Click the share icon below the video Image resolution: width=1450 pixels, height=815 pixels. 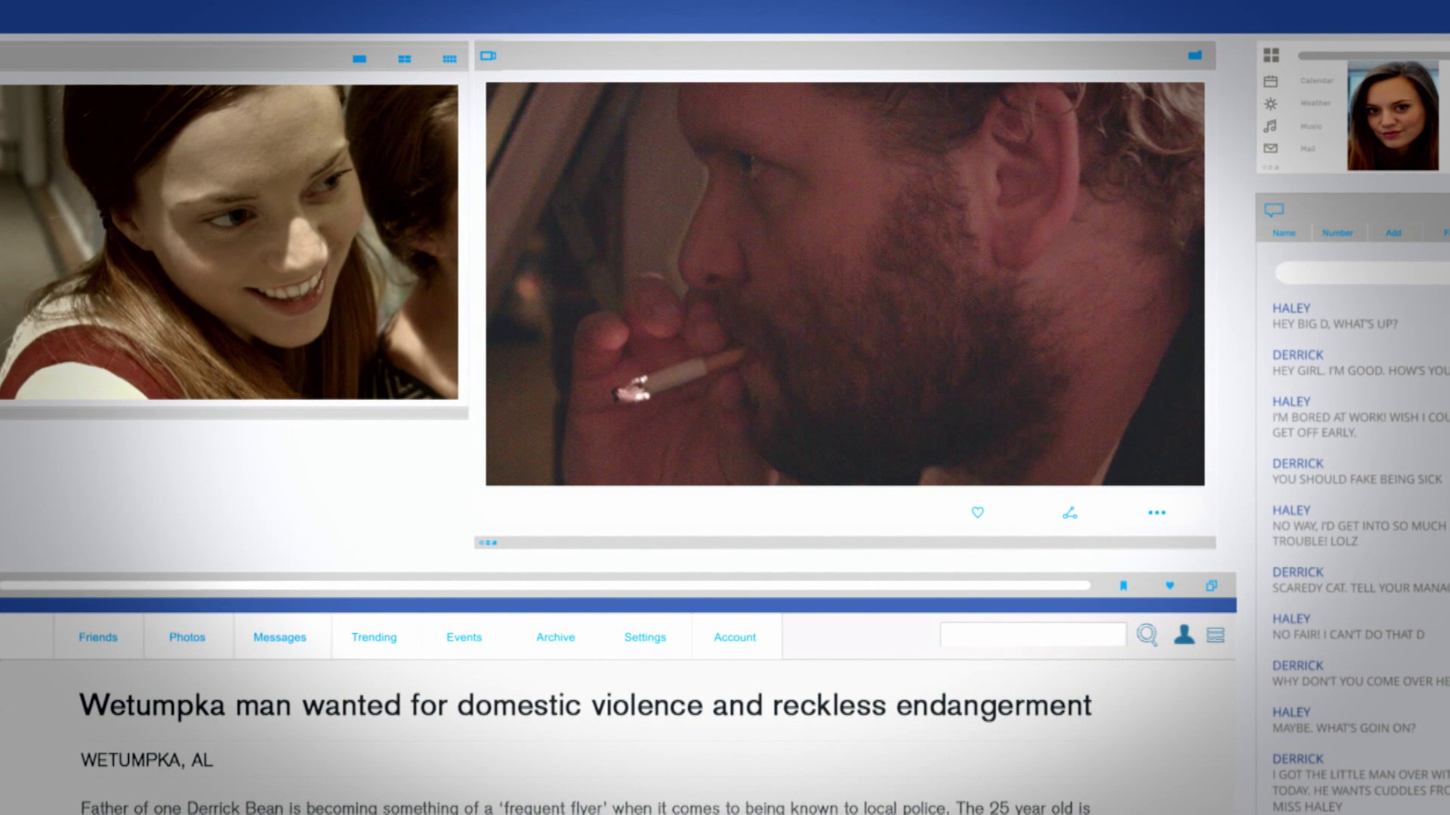click(1069, 513)
